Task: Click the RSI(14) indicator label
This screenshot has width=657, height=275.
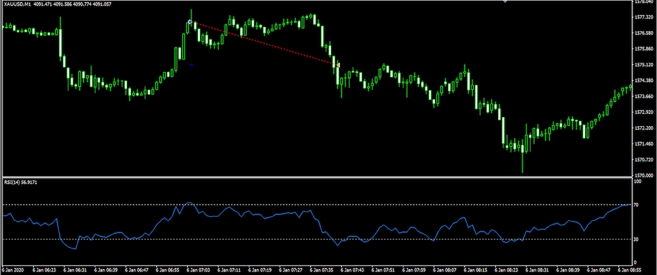Action: 12,182
